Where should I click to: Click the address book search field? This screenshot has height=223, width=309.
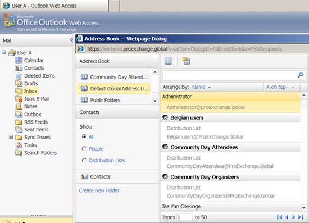coord(230,75)
